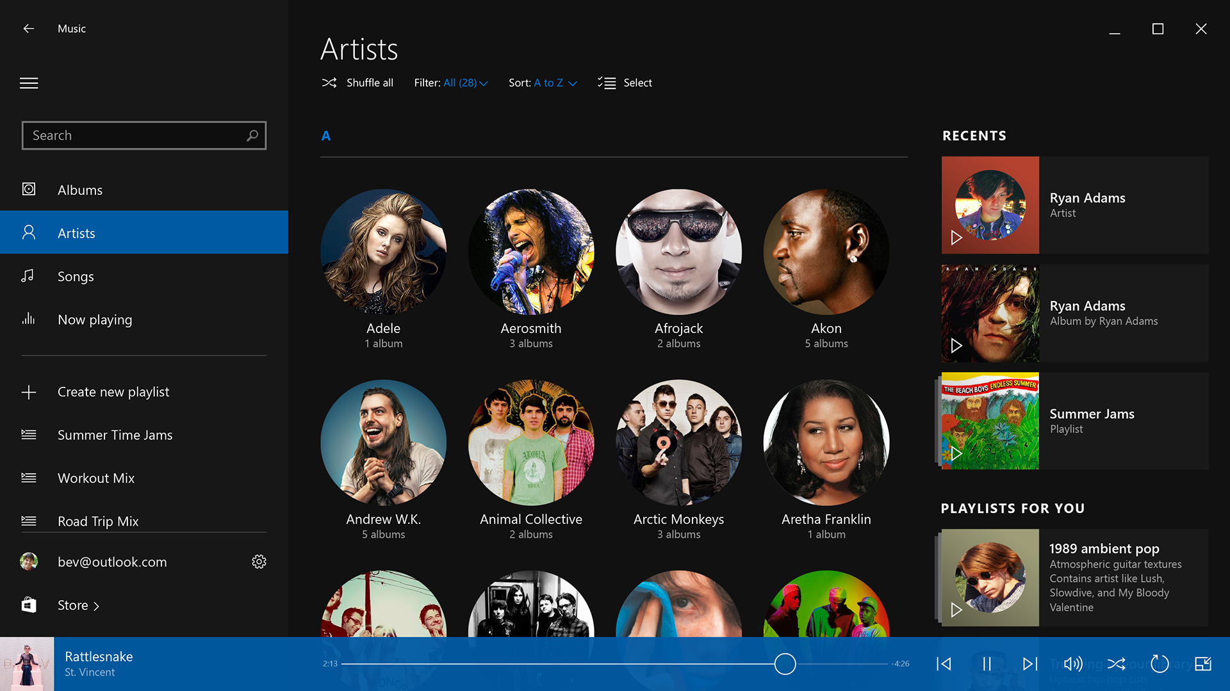
Task: Click the Songs music note icon
Action: pos(28,275)
